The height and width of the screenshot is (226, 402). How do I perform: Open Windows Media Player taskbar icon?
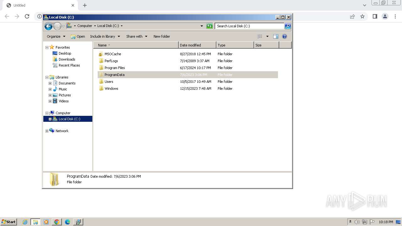pos(46,222)
